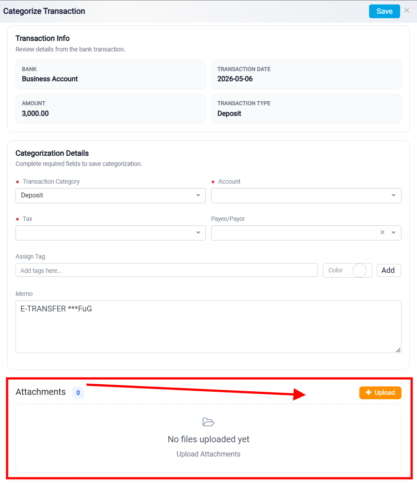Click the Save button

point(384,12)
